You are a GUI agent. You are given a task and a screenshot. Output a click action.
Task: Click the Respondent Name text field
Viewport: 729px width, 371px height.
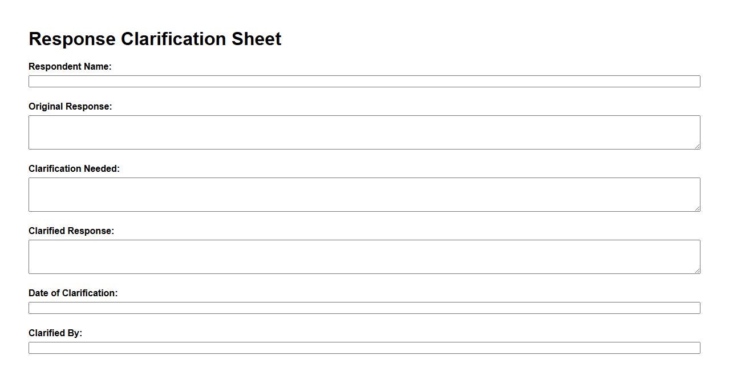point(364,82)
